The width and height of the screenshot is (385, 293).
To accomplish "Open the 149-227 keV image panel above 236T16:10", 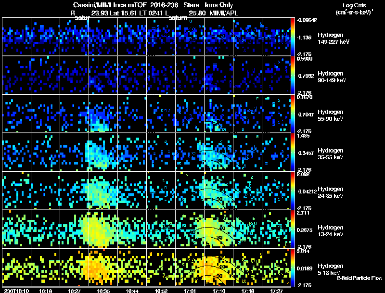I will point(16,37).
